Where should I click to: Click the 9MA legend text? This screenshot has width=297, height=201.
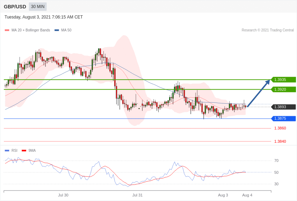tap(32, 150)
